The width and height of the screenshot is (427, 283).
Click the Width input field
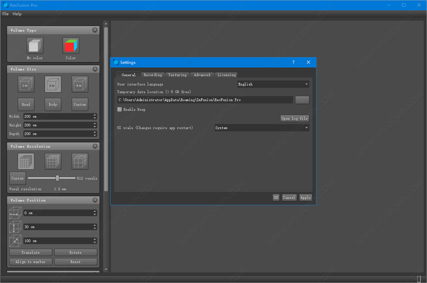(60, 116)
